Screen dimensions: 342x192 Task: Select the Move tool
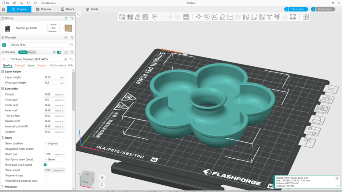pyautogui.click(x=199, y=16)
